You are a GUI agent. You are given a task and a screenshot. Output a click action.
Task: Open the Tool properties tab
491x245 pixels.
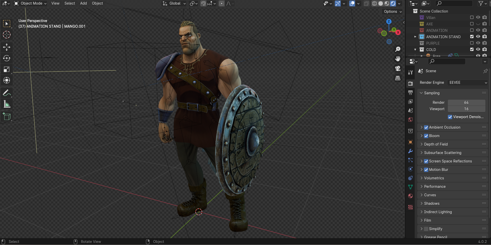point(411,73)
